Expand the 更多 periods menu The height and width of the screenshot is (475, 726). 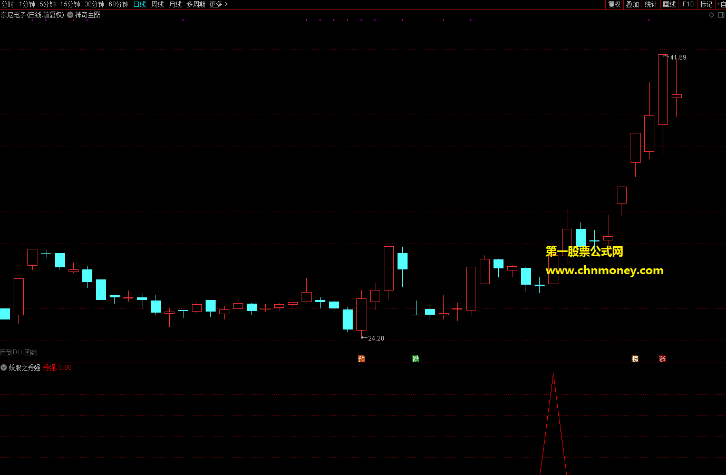coord(218,4)
